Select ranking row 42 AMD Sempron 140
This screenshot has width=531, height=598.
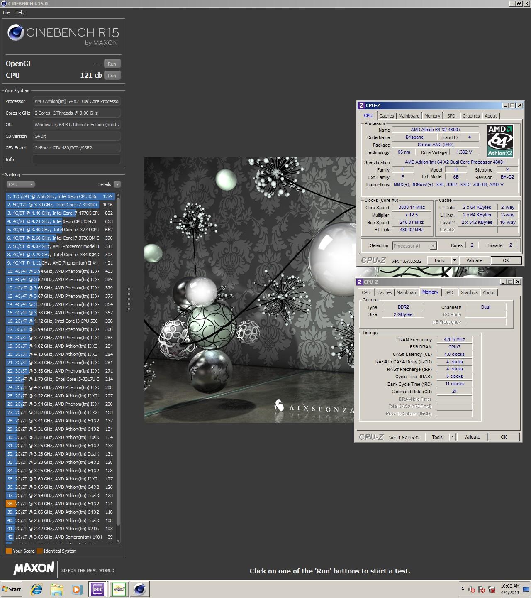click(x=61, y=537)
